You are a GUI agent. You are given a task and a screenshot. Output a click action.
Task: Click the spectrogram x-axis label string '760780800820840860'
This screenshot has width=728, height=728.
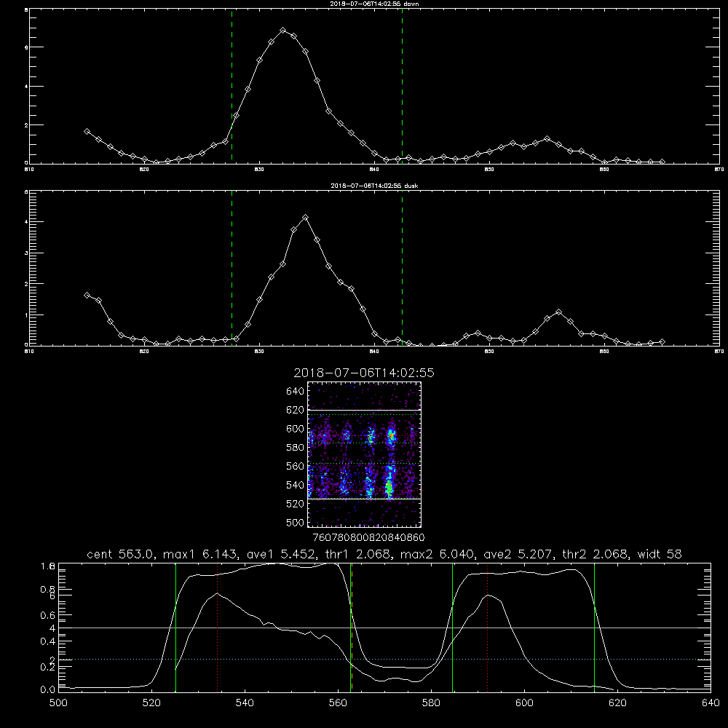(368, 538)
